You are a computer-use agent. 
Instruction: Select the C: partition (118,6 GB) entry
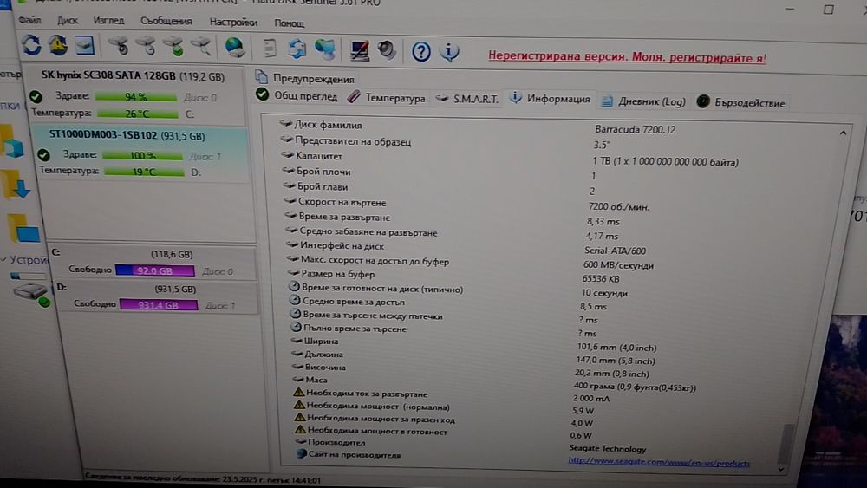click(x=153, y=263)
